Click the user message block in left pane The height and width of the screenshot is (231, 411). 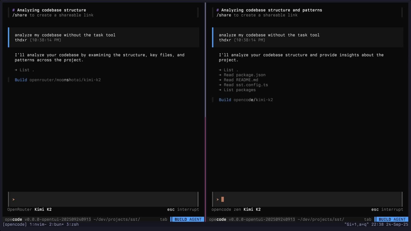click(104, 37)
